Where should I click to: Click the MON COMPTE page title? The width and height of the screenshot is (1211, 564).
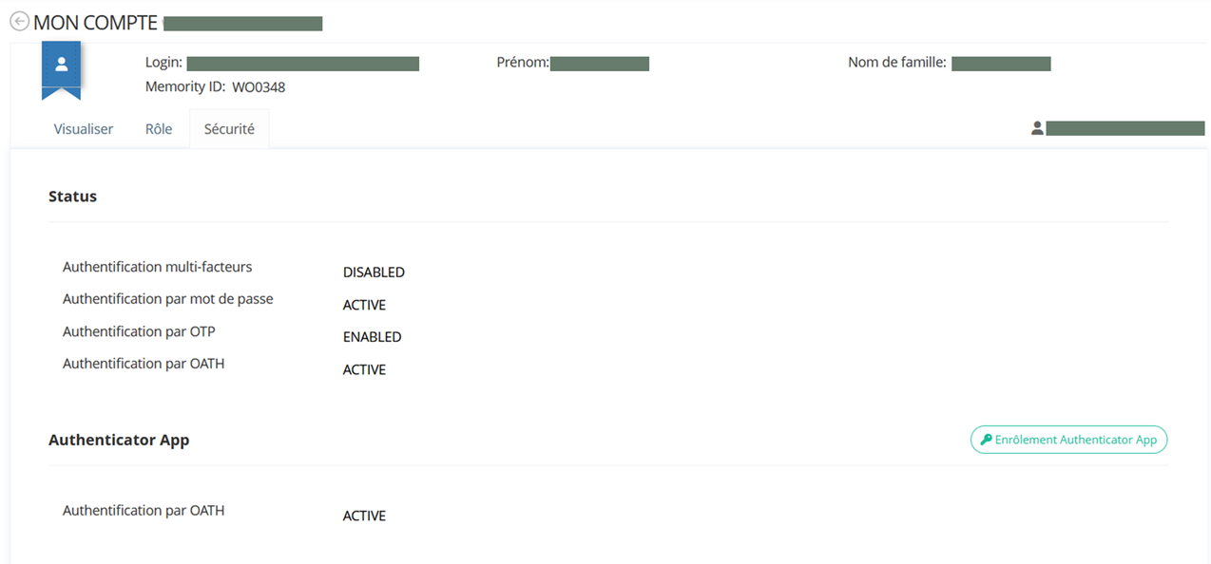[95, 23]
